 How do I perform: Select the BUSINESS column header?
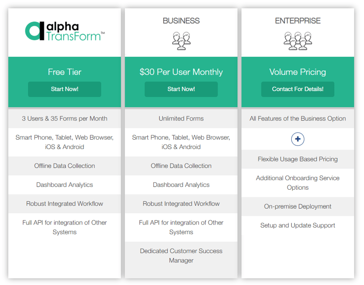[181, 21]
